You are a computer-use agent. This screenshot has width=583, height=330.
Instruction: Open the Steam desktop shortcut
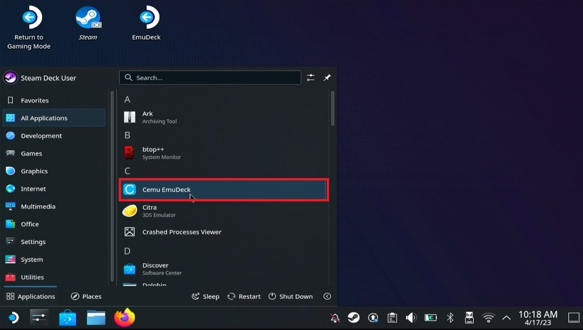pyautogui.click(x=88, y=23)
